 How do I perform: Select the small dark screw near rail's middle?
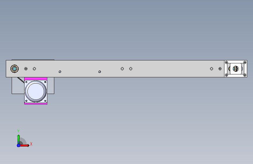100,71
